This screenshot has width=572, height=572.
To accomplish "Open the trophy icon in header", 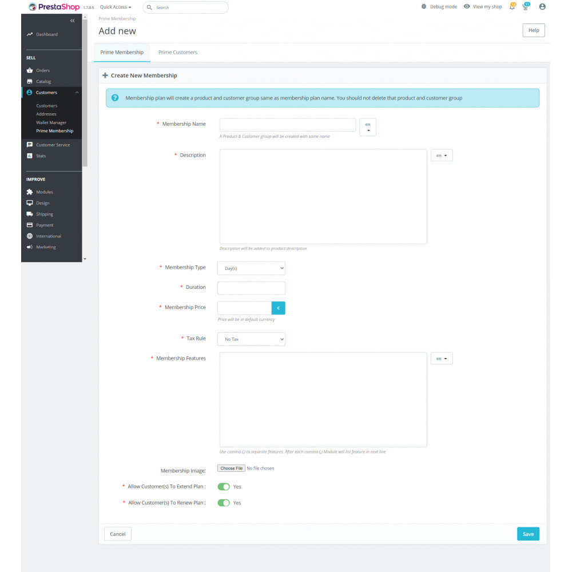I will (526, 6).
